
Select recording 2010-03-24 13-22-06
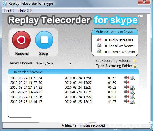coord(26,97)
